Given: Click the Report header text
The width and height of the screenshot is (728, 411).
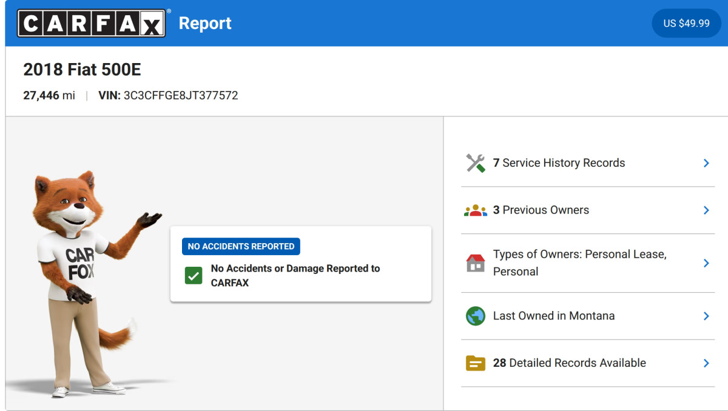Looking at the screenshot, I should (205, 24).
